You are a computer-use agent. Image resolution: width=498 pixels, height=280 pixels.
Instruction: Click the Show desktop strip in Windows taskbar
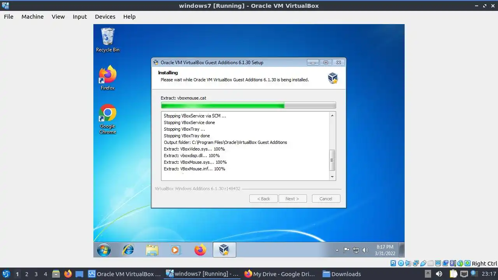[x=402, y=250]
